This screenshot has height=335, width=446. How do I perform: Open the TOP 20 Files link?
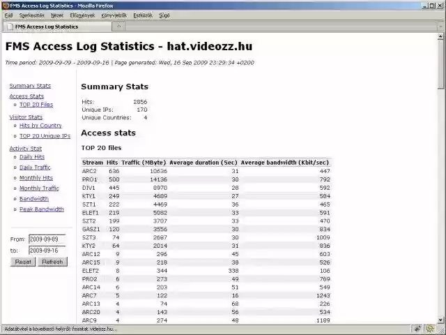36,105
